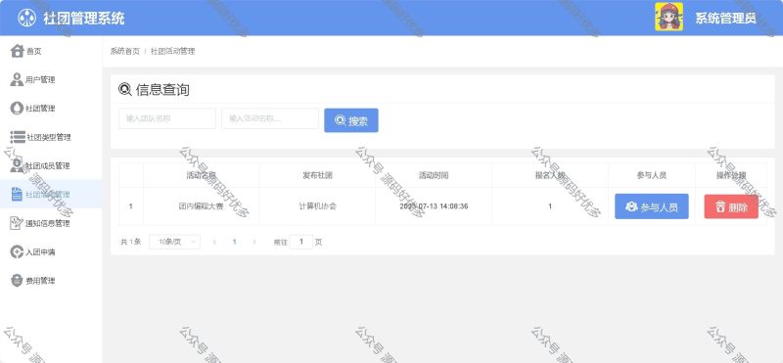This screenshot has height=363, width=783.
Task: Click the 社团活动管理 document icon
Action: [17, 195]
